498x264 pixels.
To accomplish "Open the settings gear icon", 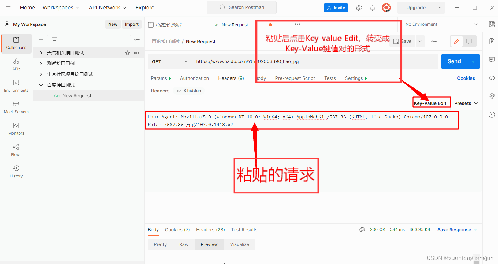I will point(359,8).
